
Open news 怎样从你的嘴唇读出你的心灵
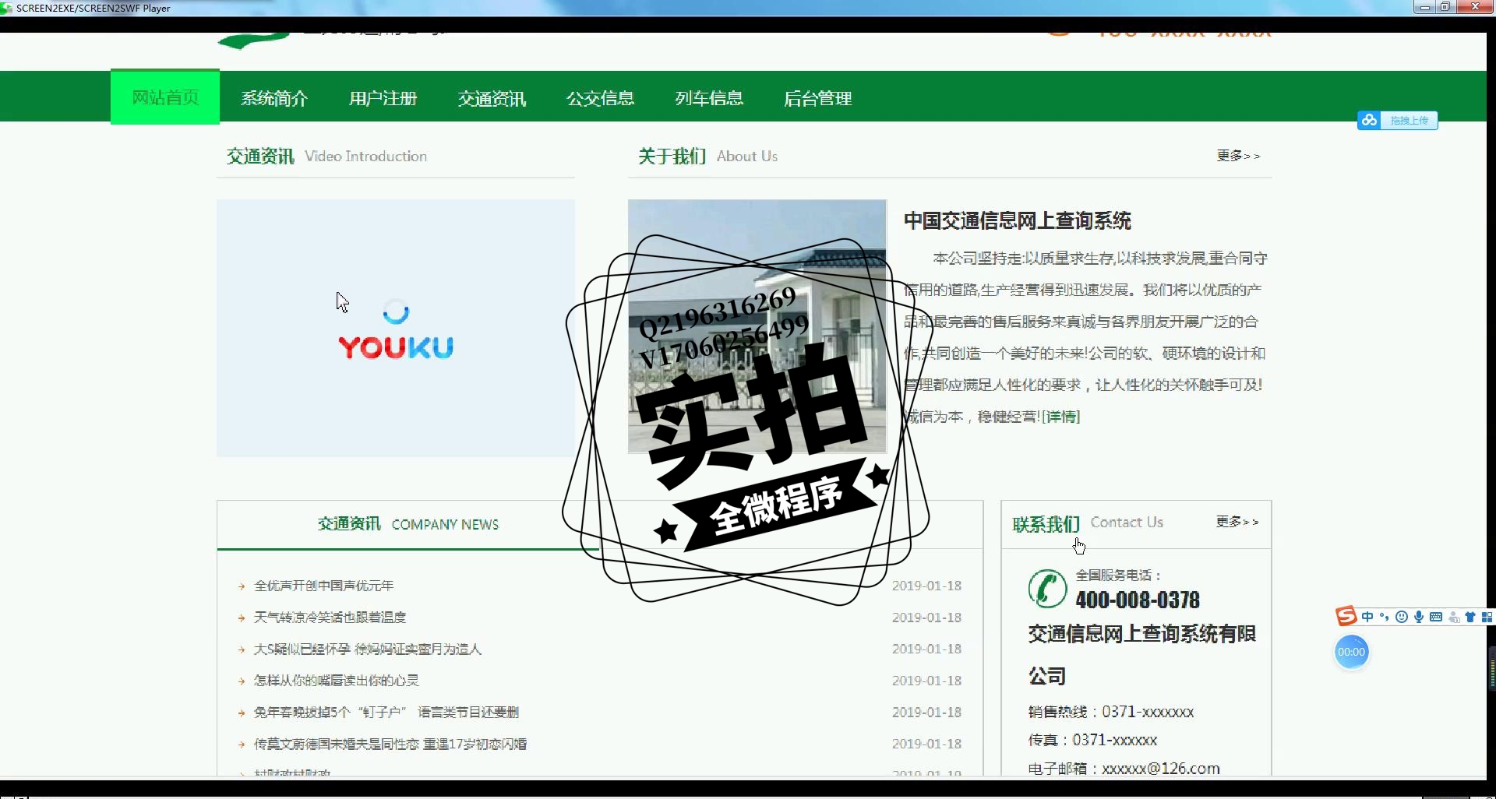coord(337,681)
